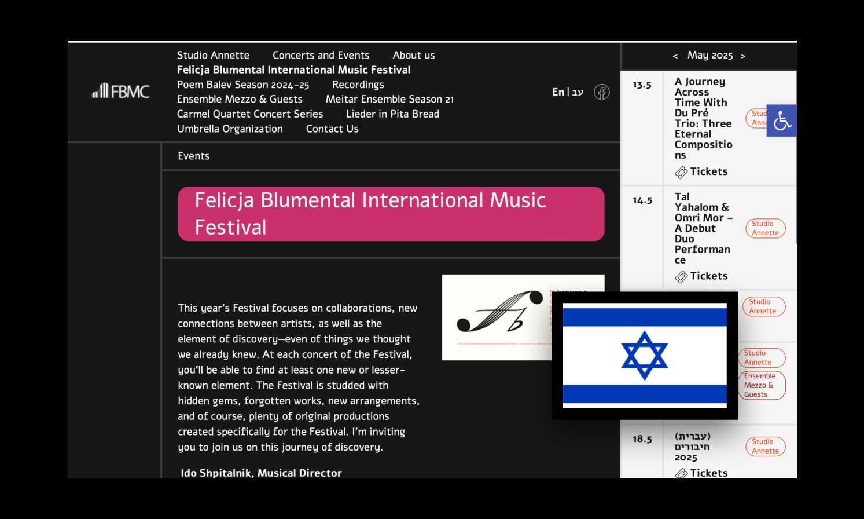Click Studio Annette tag above Ensemble Mezzo
864x519 pixels.
coord(762,357)
